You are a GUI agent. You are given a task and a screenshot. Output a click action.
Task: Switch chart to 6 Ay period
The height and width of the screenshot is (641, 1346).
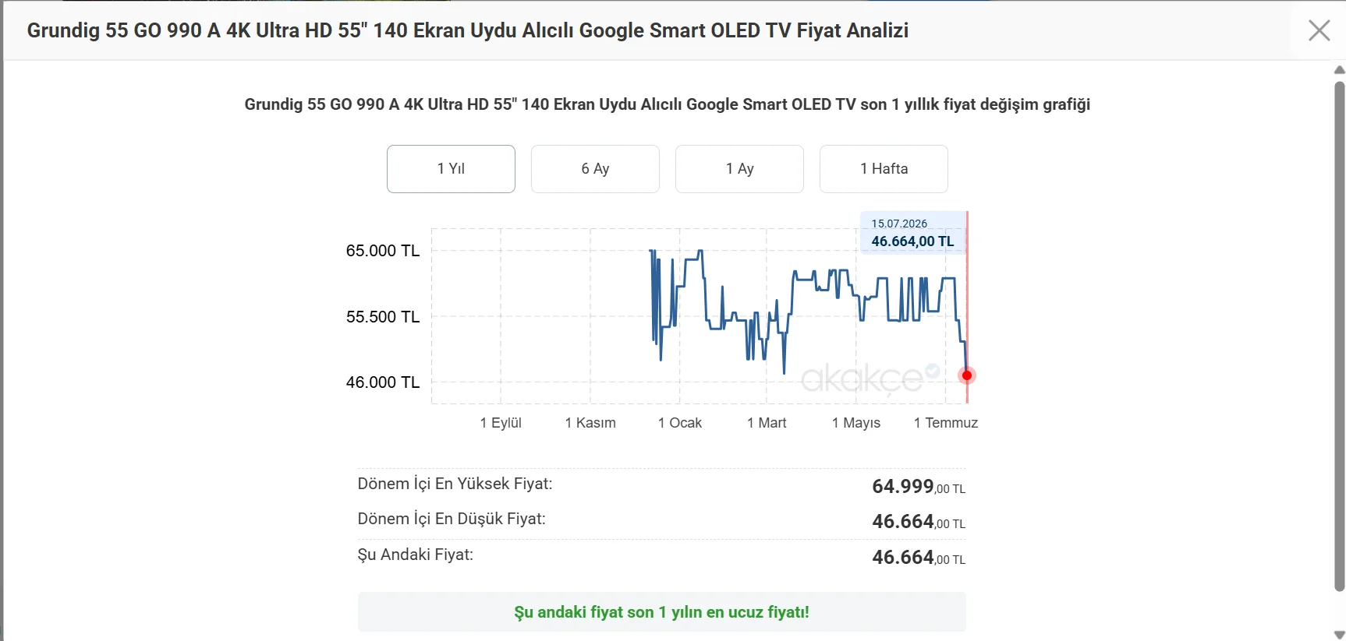coord(595,169)
